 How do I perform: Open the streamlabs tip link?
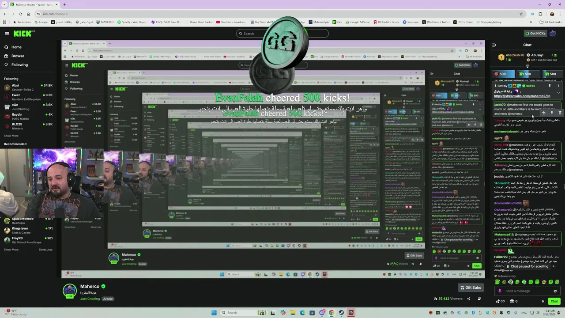coord(522,96)
